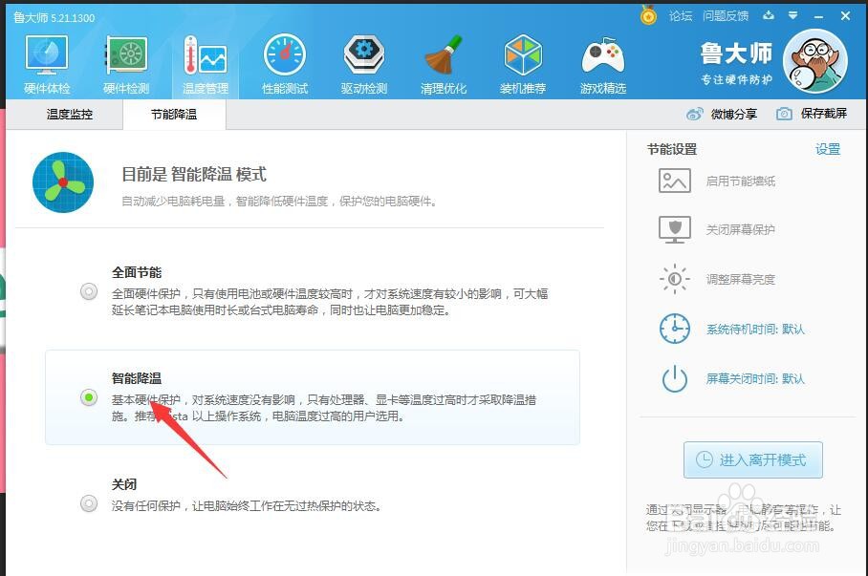
Task: Minimize the 鲁大师 window
Action: (818, 16)
